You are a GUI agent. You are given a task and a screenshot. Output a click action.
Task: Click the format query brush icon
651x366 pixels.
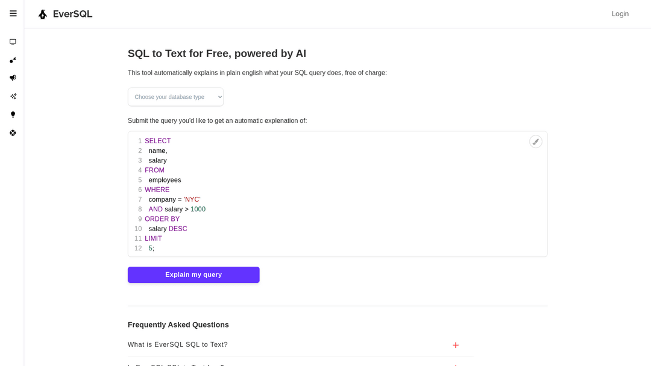(535, 141)
